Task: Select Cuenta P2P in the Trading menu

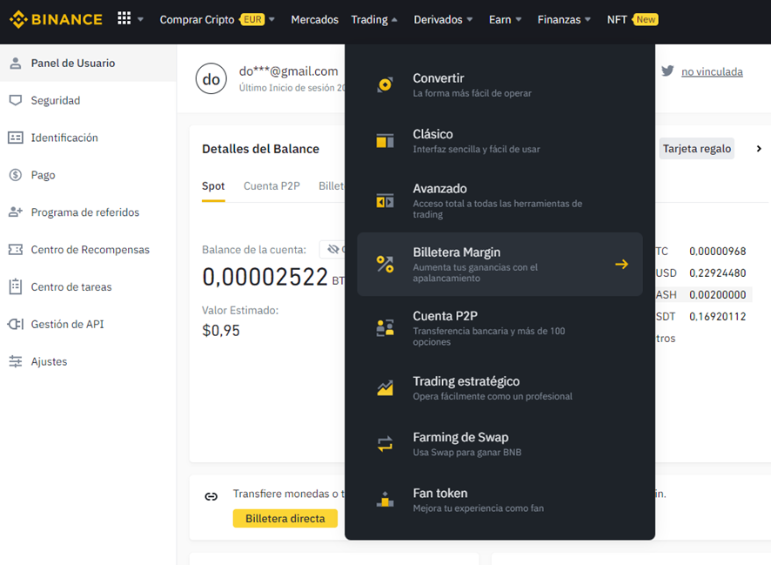Action: [x=499, y=328]
